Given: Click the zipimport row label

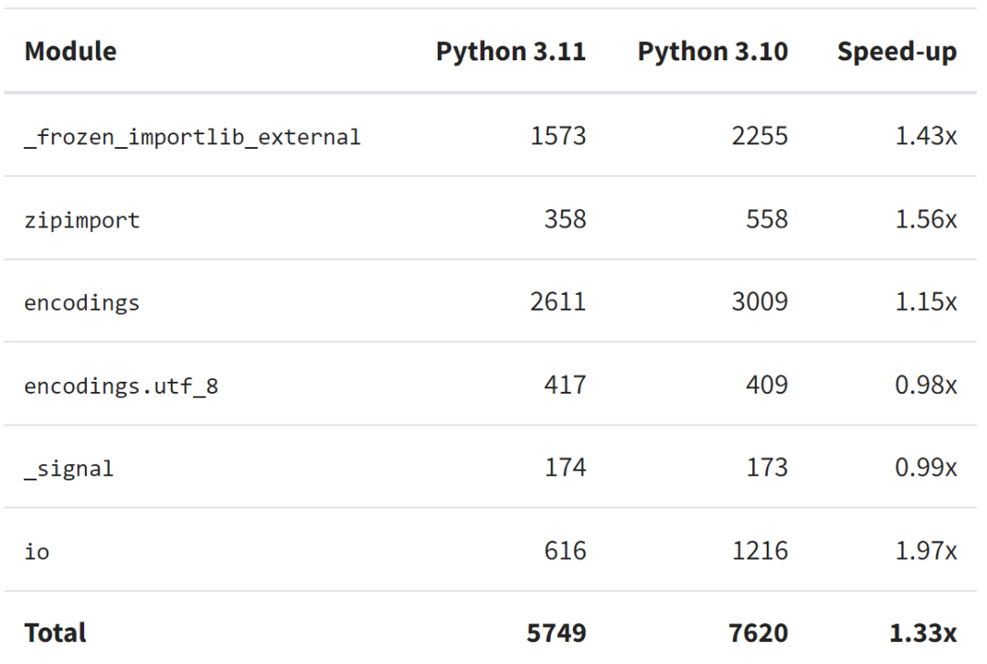Looking at the screenshot, I should [81, 219].
